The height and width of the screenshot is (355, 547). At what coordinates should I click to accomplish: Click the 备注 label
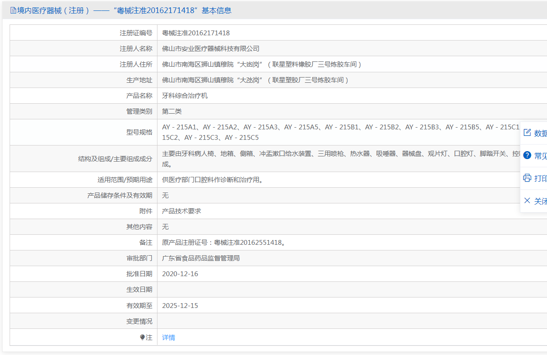(x=146, y=242)
